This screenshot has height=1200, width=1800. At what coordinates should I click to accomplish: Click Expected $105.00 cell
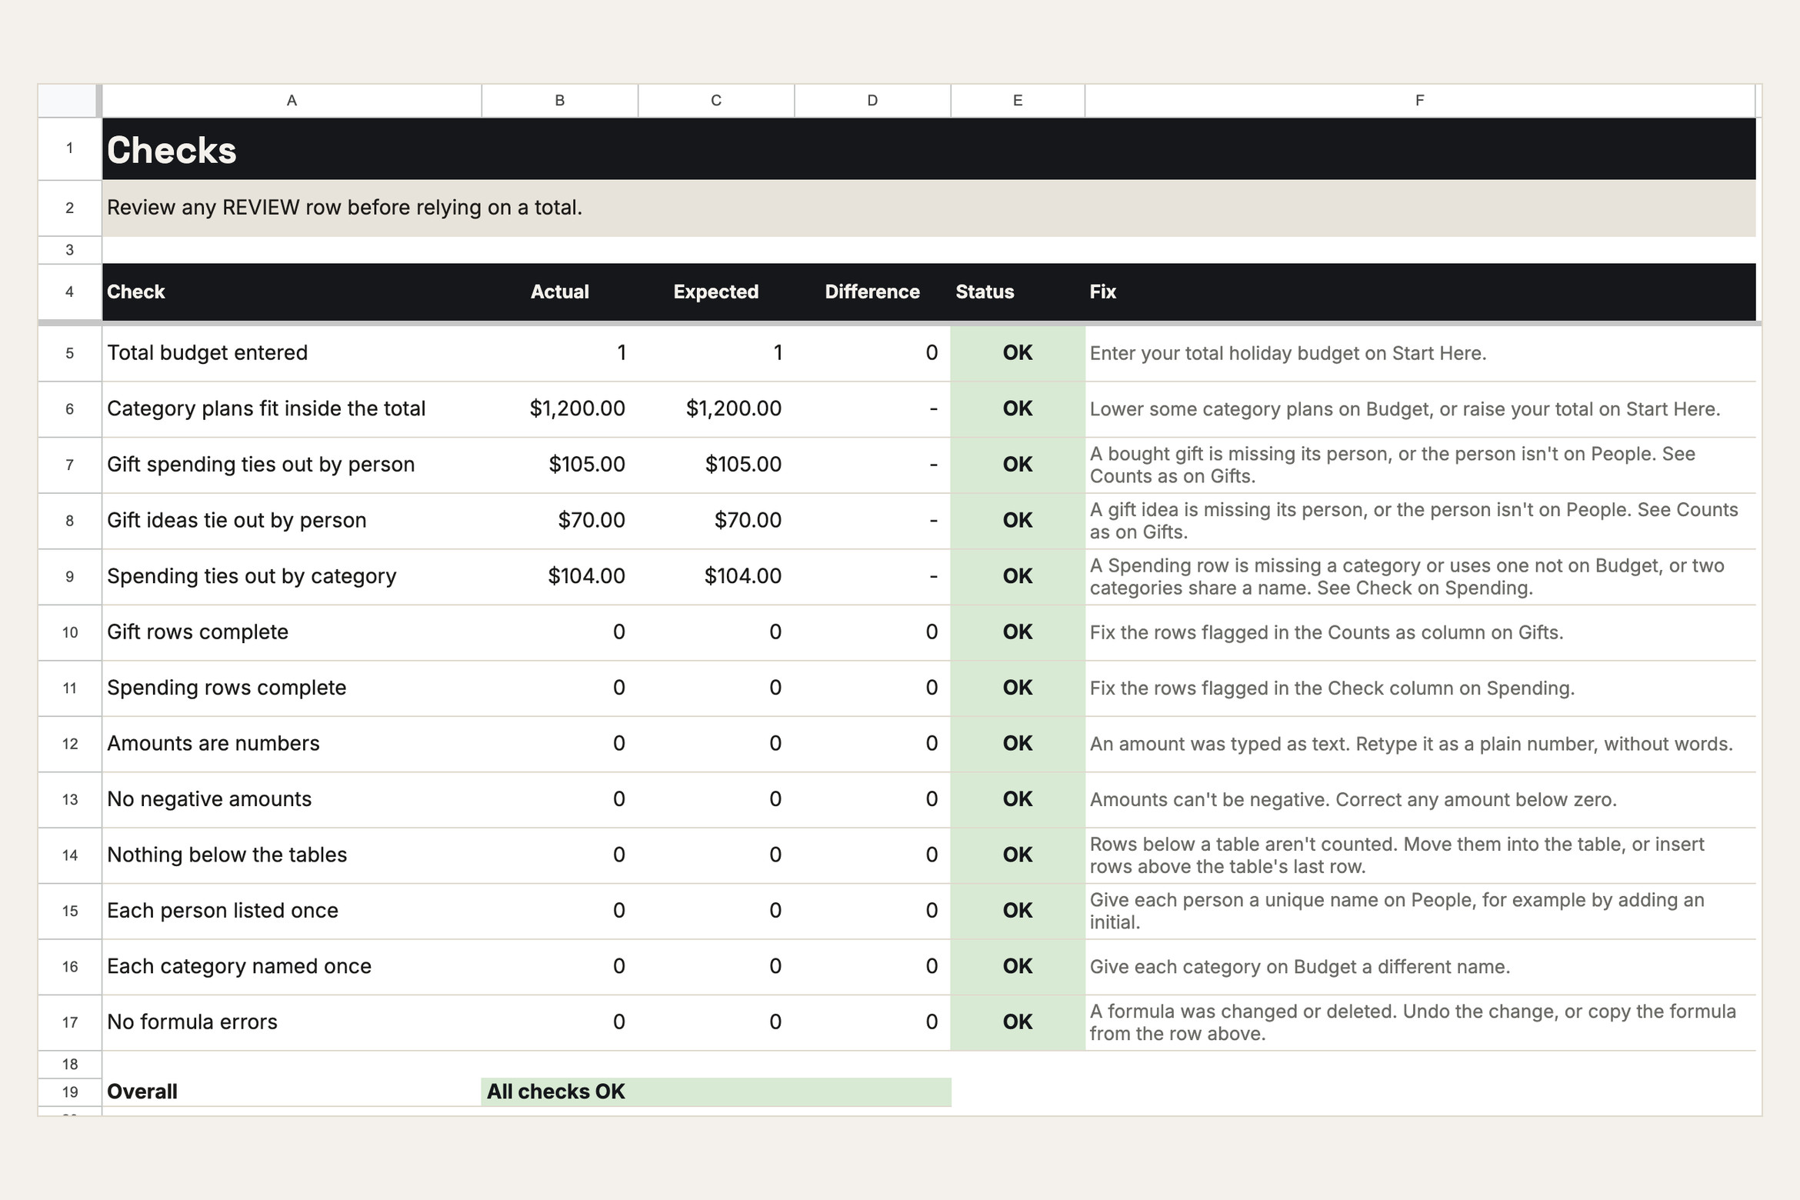pyautogui.click(x=716, y=465)
